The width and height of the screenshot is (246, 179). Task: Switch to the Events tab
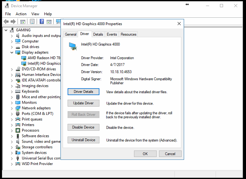click(x=112, y=34)
